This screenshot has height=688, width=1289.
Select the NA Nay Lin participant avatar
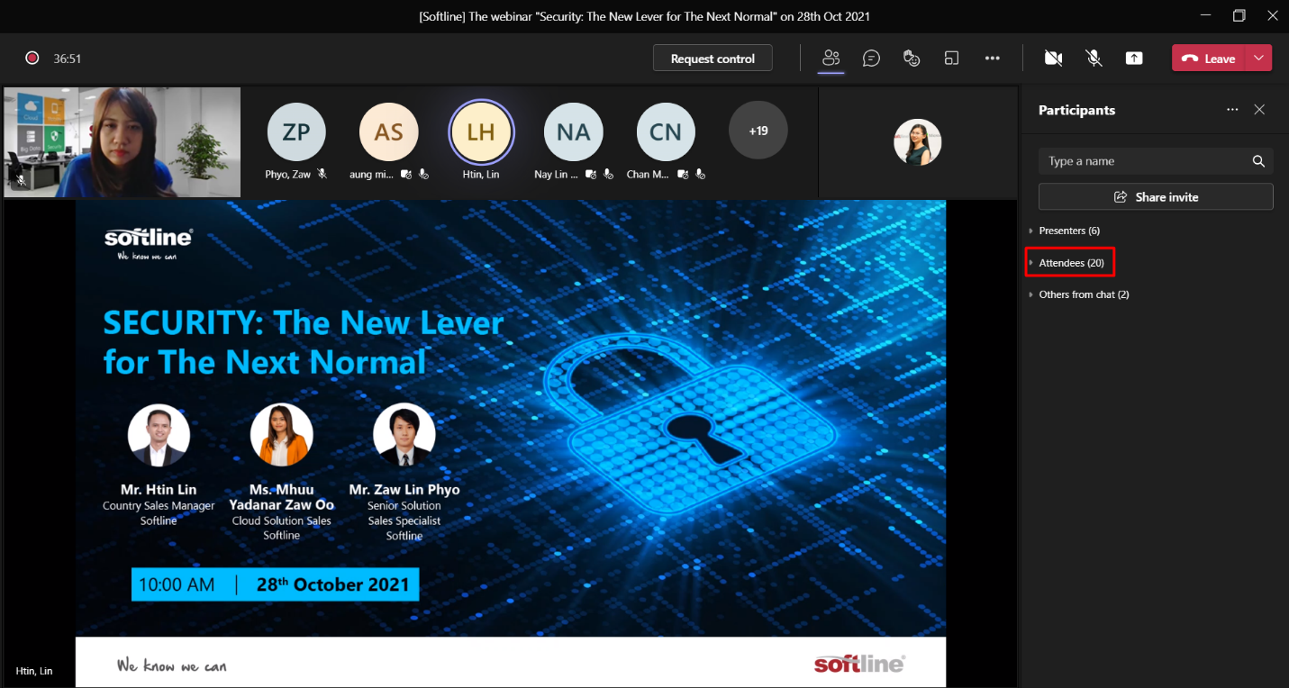click(x=573, y=132)
